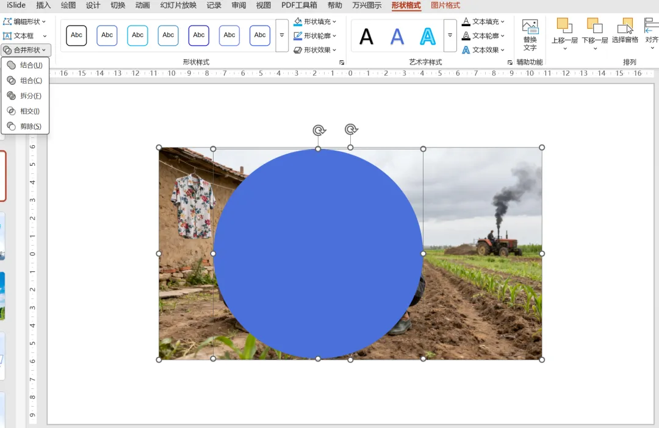This screenshot has width=659, height=428.
Task: Open the Review (审阅) tab
Action: tap(239, 5)
